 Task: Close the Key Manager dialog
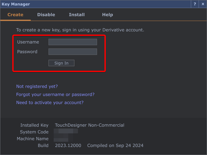click(x=203, y=4)
